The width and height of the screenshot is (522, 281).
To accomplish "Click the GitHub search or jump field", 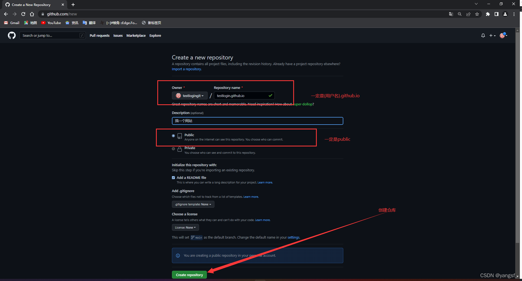I will 53,35.
